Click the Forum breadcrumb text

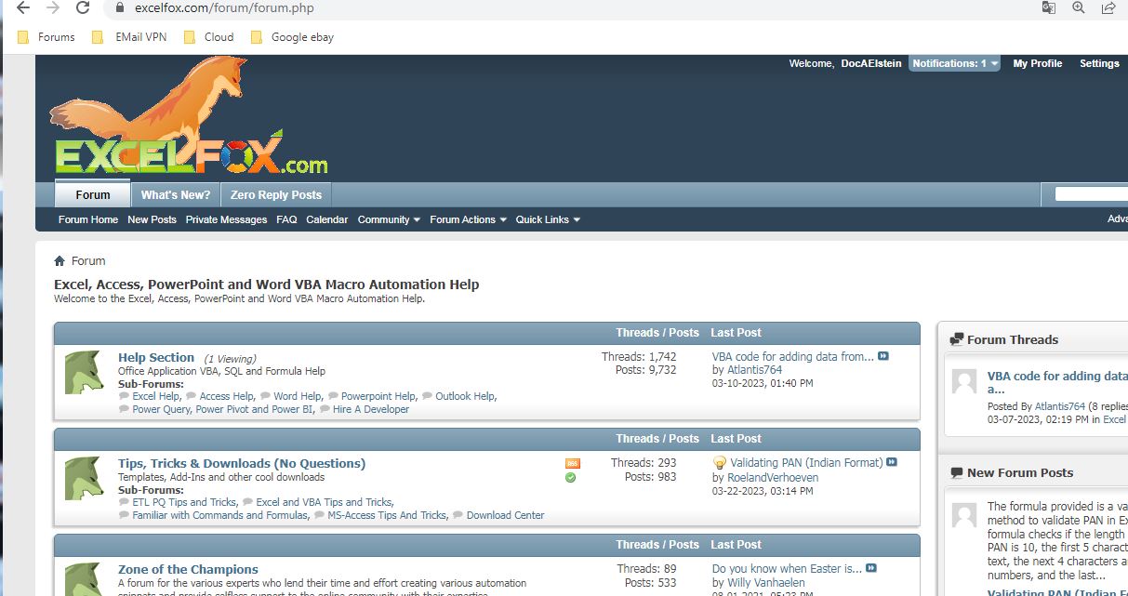(88, 261)
